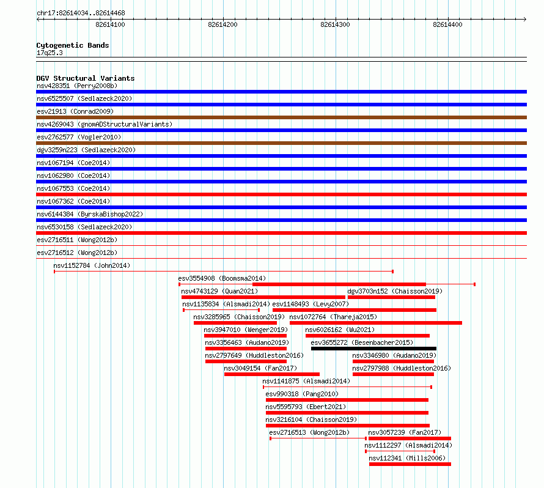The image size is (544, 488).
Task: Open nsv6026162 (Wu2021) variant
Action: [x=340, y=330]
